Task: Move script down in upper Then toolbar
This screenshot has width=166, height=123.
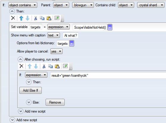Action: [28, 18]
